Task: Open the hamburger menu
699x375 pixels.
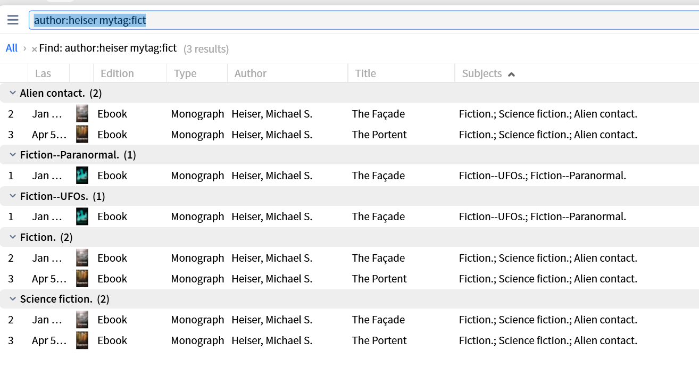Action: click(x=13, y=20)
